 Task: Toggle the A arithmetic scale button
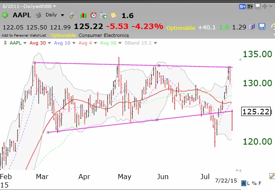click(244, 184)
